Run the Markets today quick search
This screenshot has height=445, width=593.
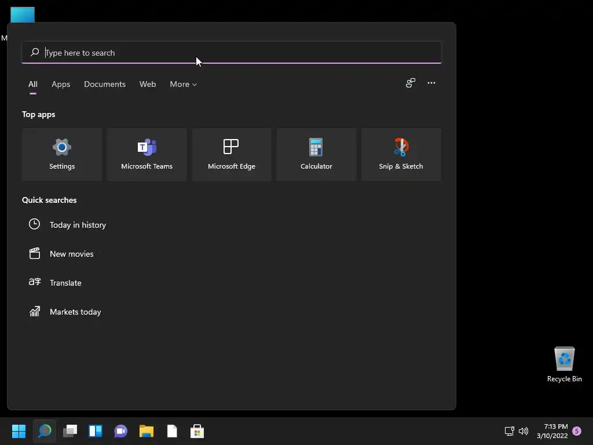(75, 312)
